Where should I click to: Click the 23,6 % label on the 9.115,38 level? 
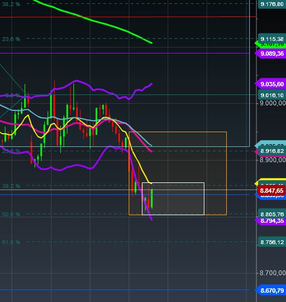tap(11, 39)
